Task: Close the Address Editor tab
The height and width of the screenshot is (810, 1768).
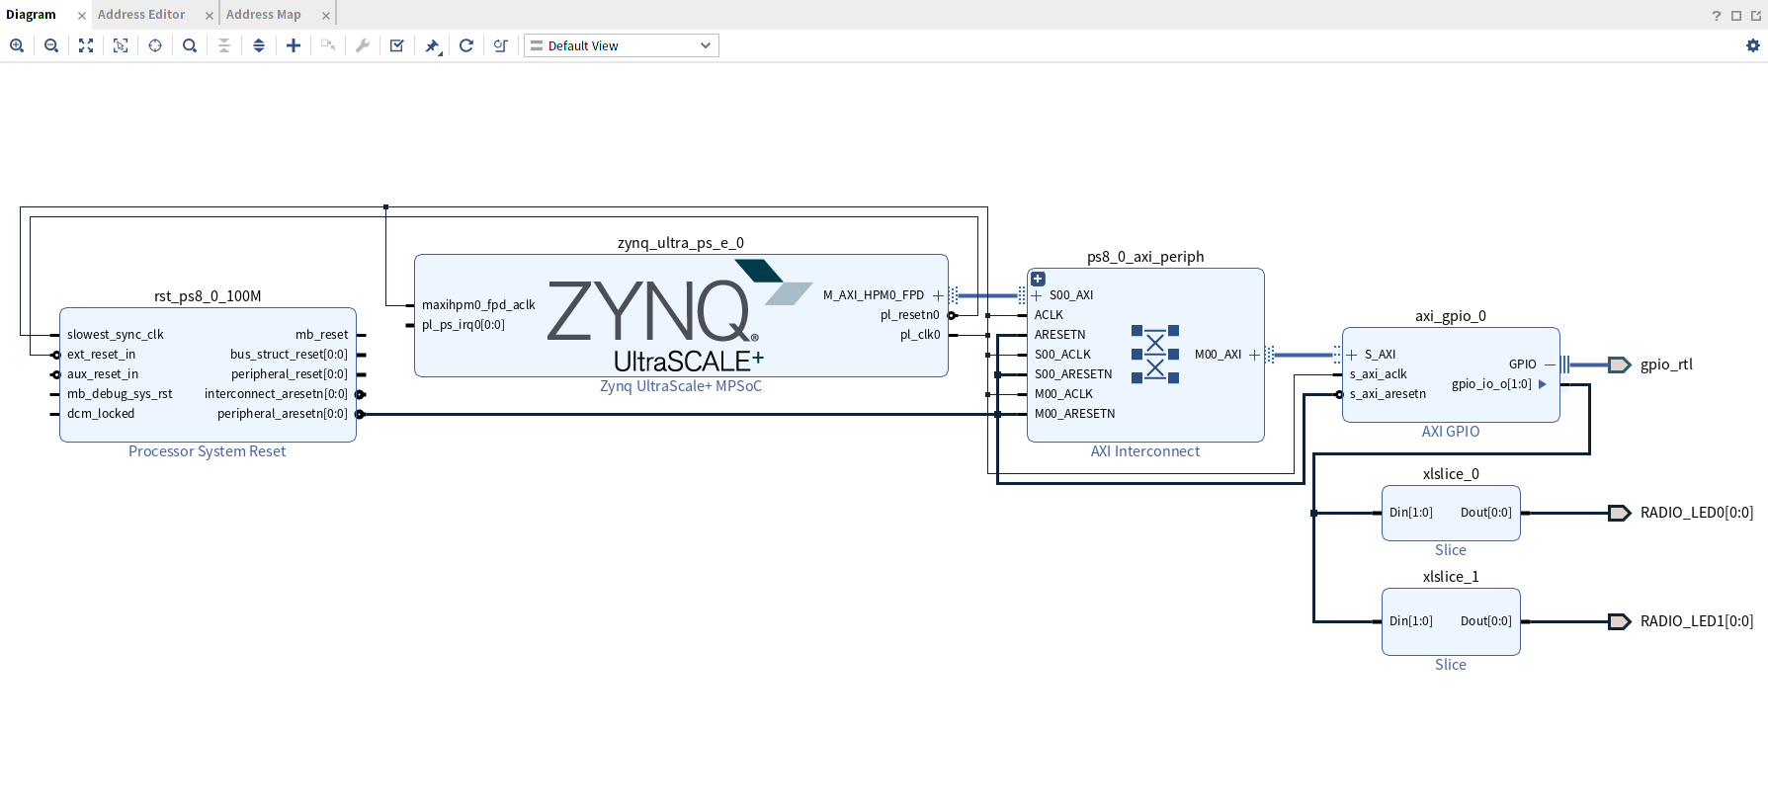Action: (x=210, y=16)
